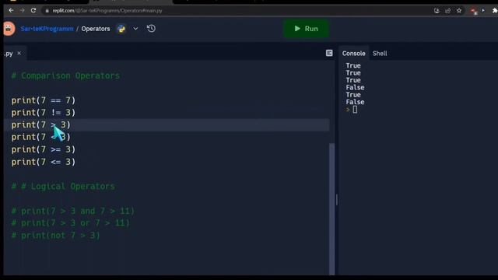The width and height of the screenshot is (498, 280).
Task: Click the editor vertical scrollbar
Action: coord(332,209)
